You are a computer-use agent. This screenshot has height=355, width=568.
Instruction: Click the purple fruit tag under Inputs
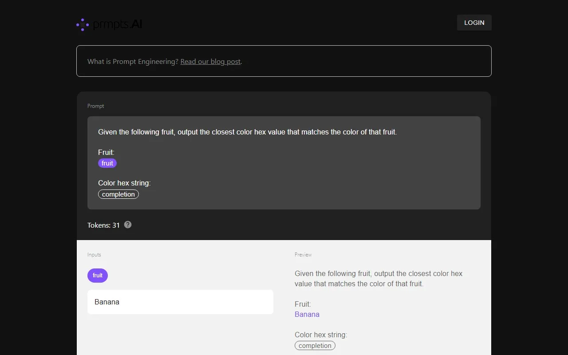[x=98, y=276]
